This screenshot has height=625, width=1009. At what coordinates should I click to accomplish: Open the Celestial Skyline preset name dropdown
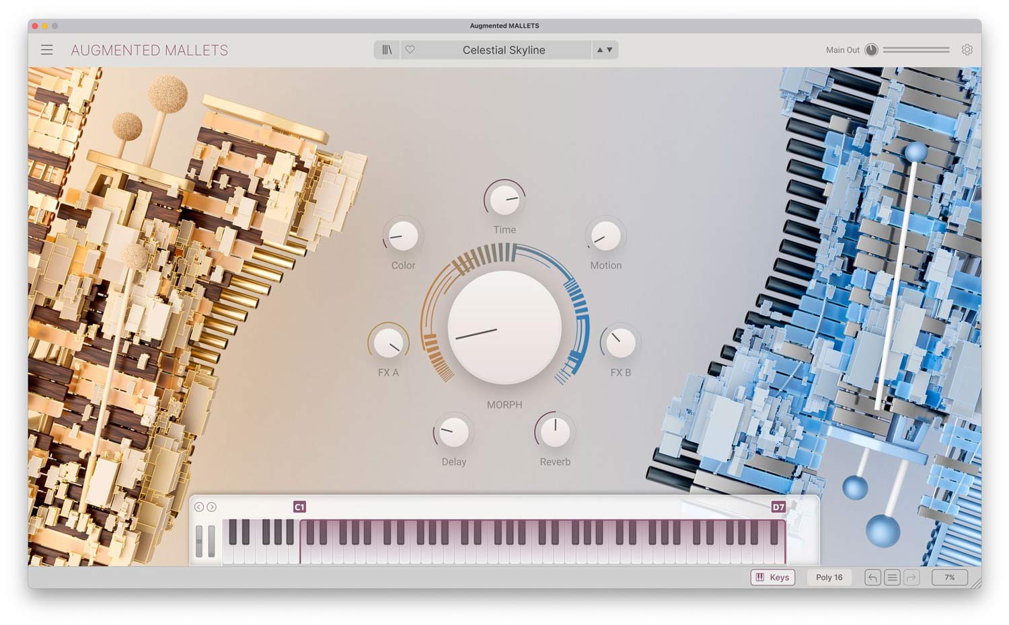pos(503,50)
